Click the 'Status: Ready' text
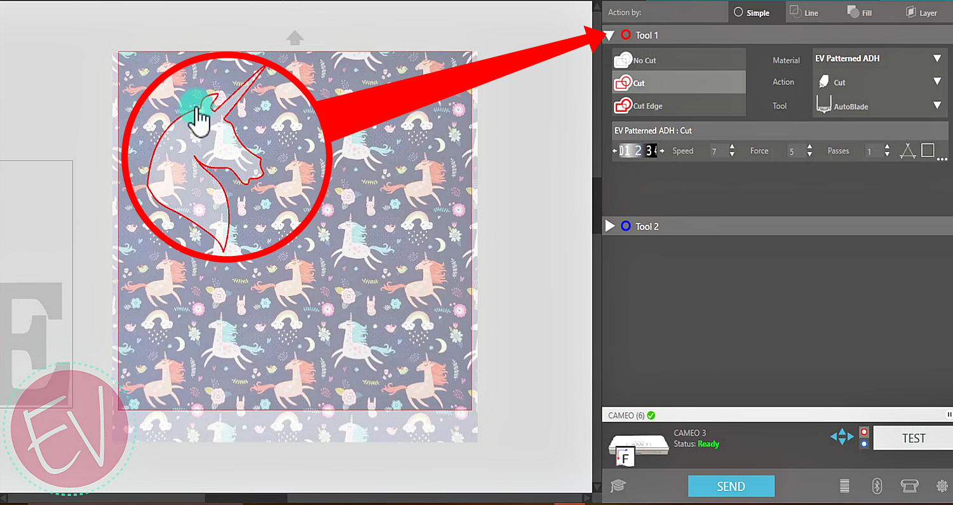The height and width of the screenshot is (505, 953). pyautogui.click(x=696, y=444)
